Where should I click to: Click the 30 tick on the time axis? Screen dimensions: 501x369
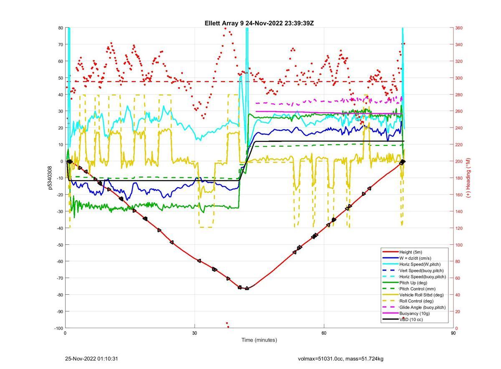coord(195,333)
